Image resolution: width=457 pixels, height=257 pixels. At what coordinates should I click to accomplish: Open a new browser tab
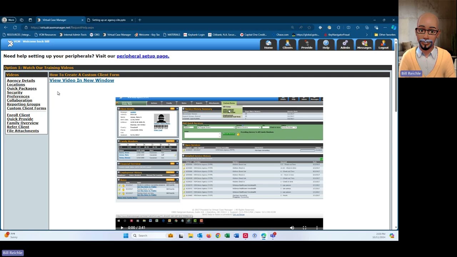point(140,20)
